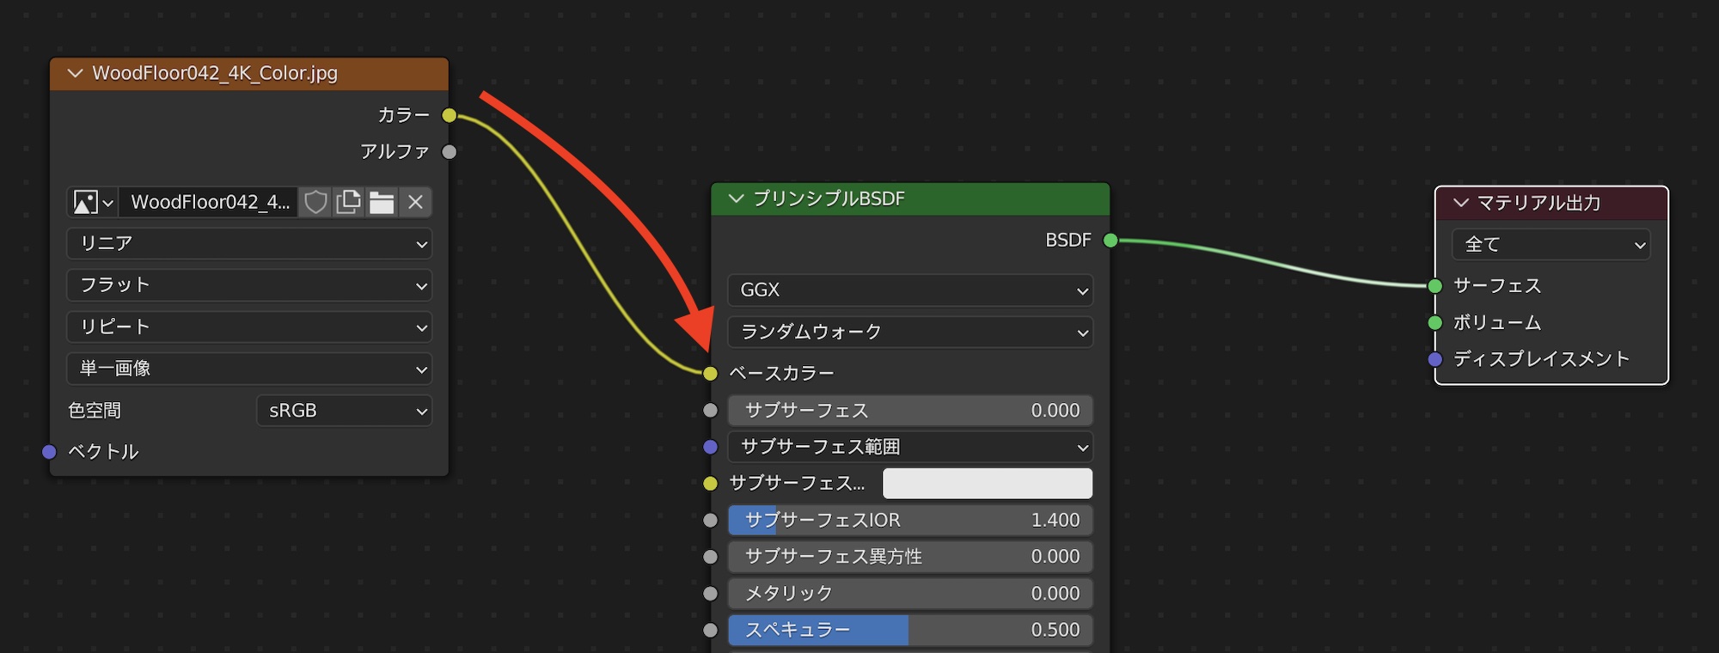
Task: Click the green BSDF output socket
Action: [1110, 241]
